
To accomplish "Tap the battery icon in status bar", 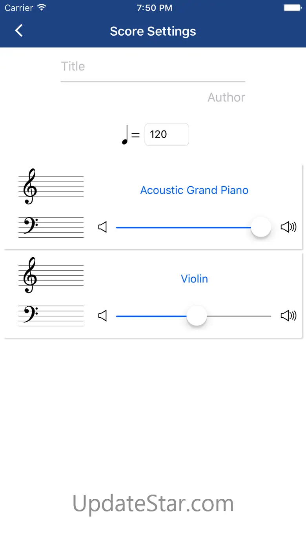I will tap(292, 8).
